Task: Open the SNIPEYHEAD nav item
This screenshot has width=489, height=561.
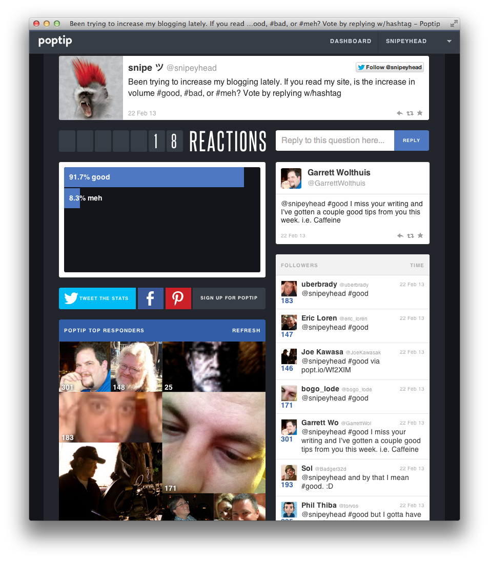Action: pos(406,41)
